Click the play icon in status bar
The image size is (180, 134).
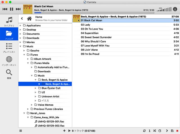(x=69, y=131)
